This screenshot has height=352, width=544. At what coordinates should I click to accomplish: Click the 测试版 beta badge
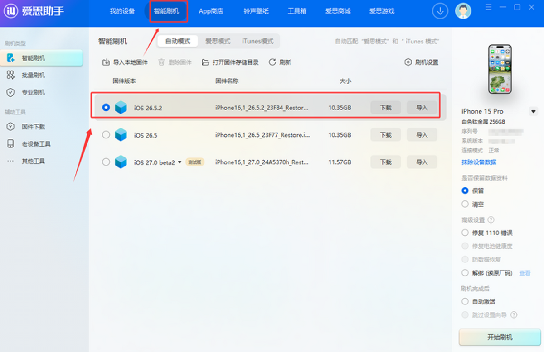point(195,162)
